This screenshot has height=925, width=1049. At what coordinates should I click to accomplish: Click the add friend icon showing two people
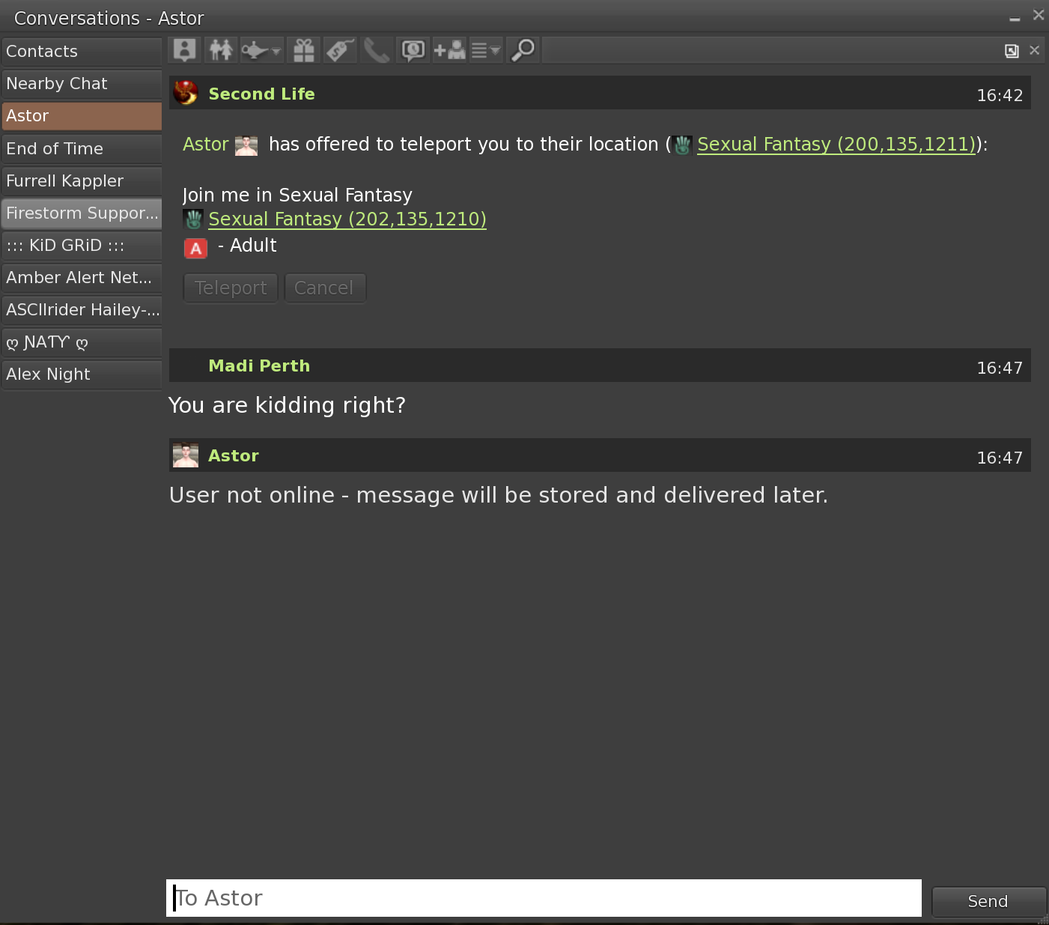(222, 50)
